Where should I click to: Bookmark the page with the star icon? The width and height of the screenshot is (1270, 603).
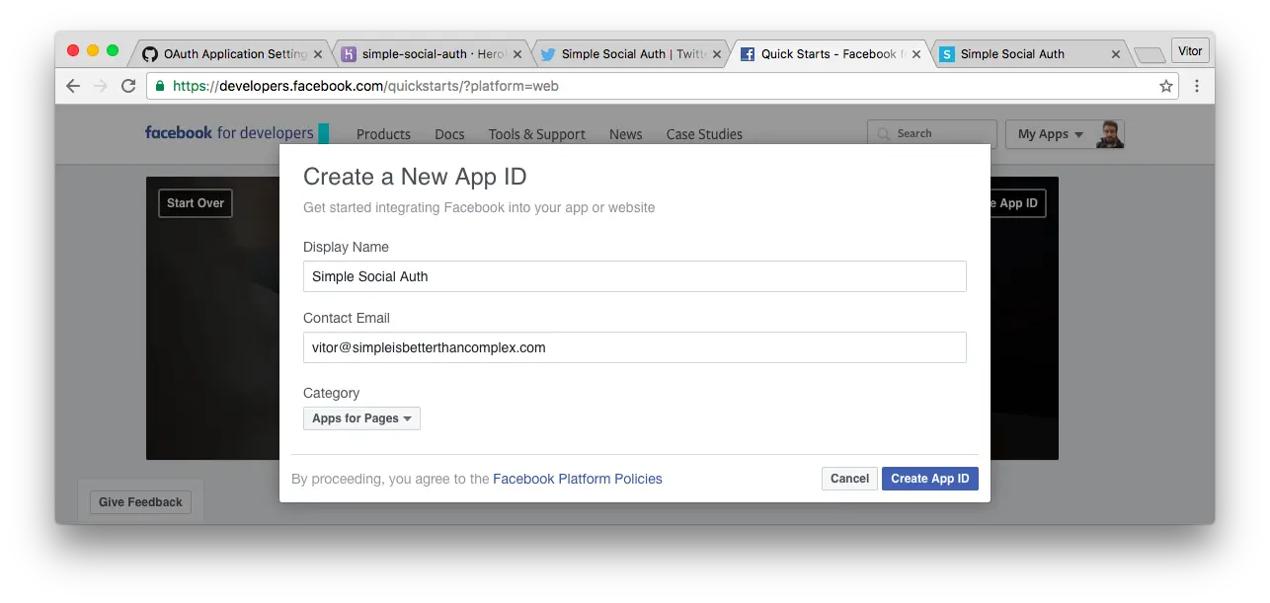(1165, 86)
